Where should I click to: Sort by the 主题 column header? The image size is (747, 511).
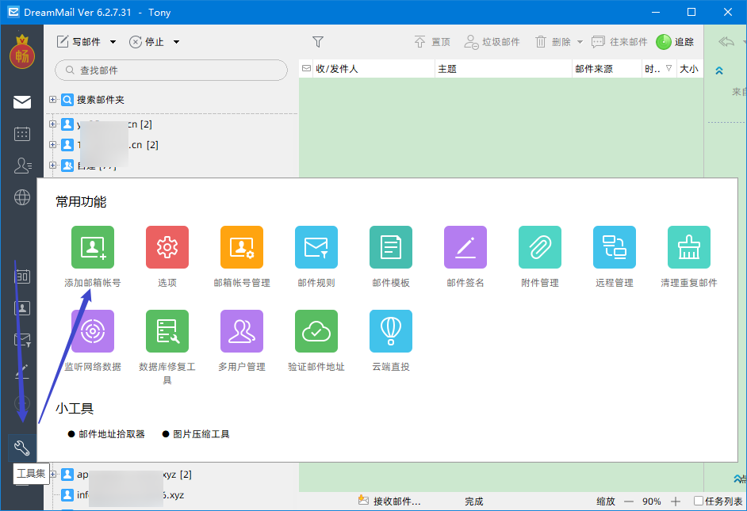(503, 69)
